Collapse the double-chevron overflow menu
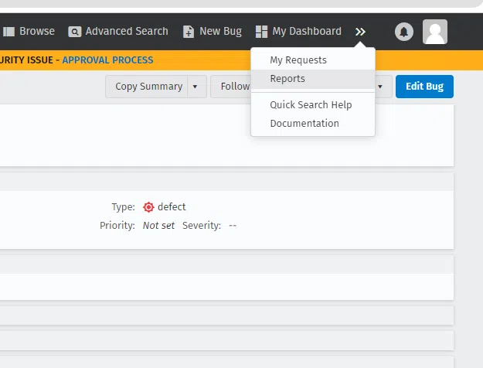The image size is (483, 368). click(360, 32)
